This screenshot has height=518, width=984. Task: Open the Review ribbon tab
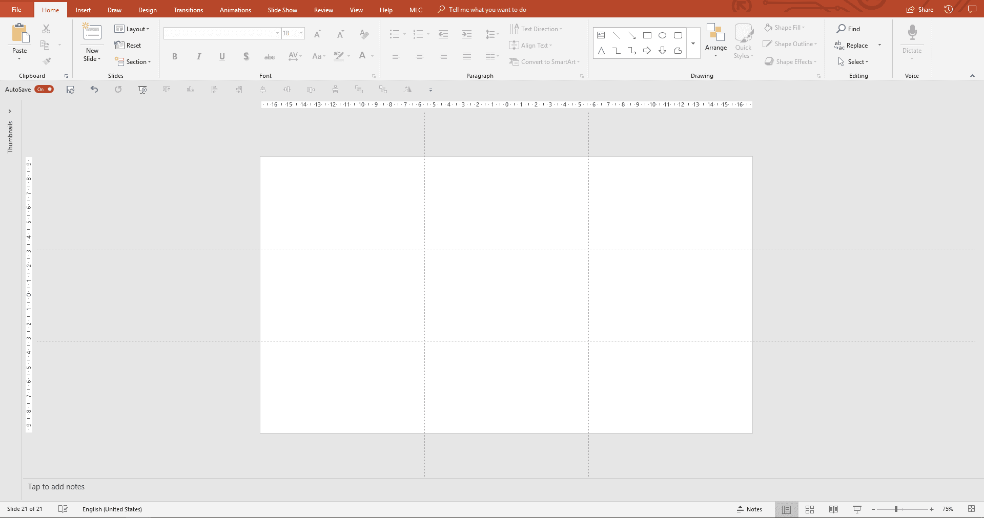(x=323, y=10)
